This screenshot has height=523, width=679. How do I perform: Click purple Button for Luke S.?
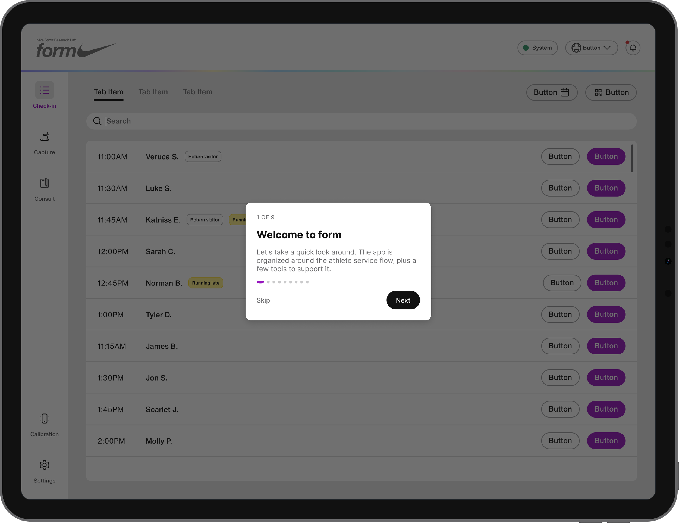(606, 188)
